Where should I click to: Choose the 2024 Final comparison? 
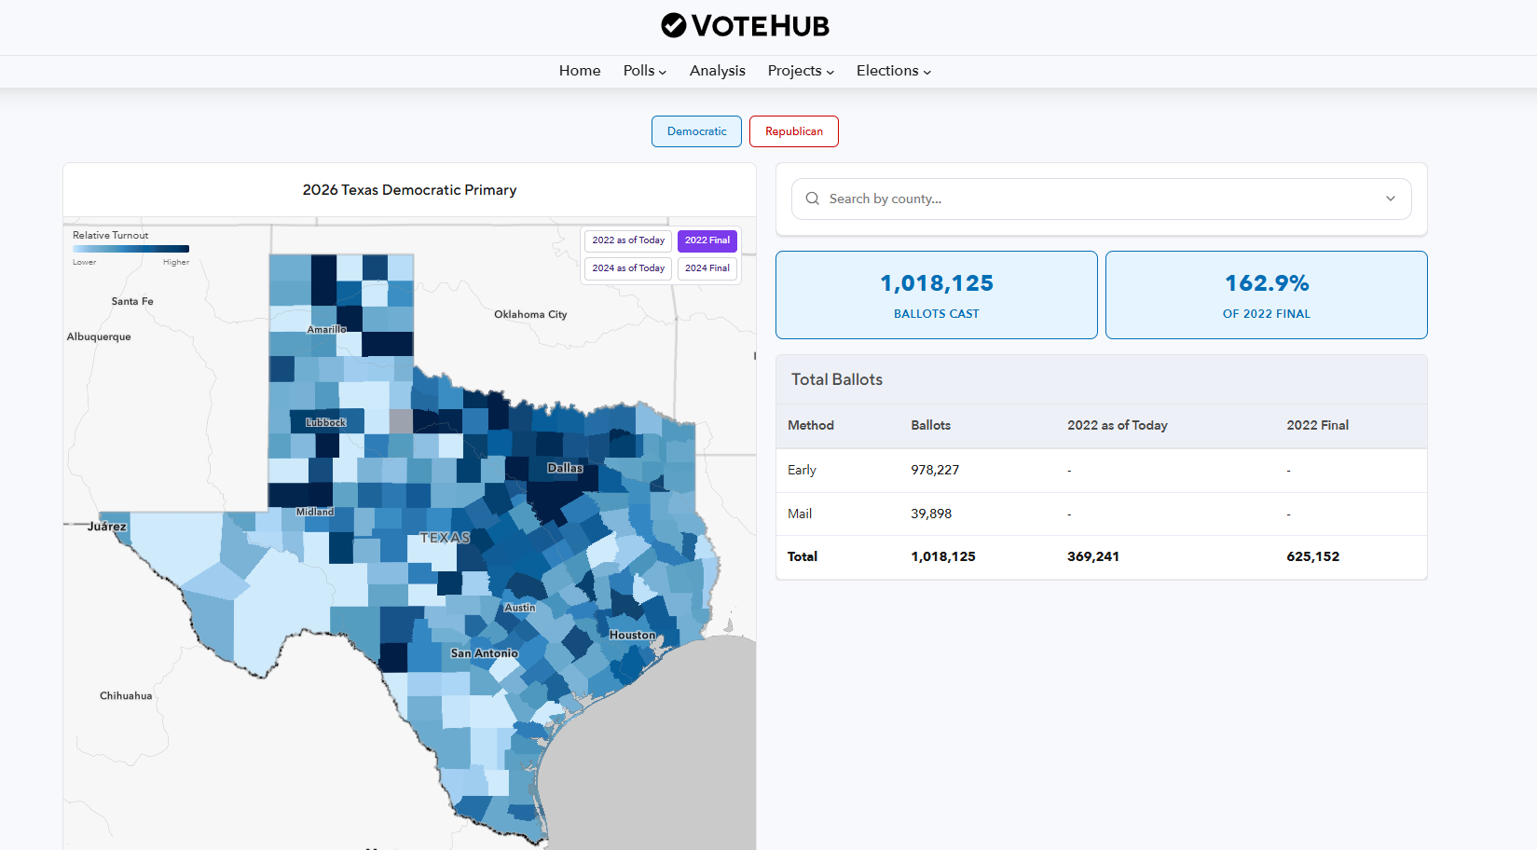707,268
